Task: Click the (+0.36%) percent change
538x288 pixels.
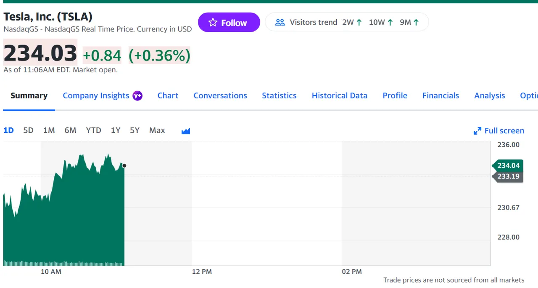Action: (x=159, y=55)
